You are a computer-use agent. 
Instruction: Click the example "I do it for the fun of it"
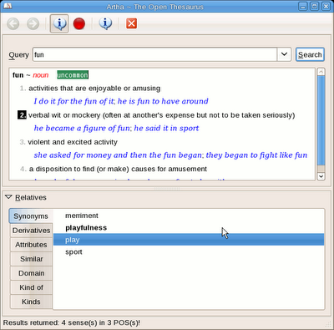73,101
